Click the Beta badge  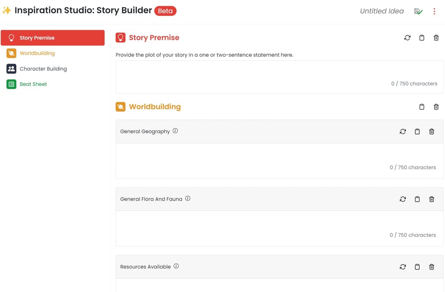tap(165, 11)
